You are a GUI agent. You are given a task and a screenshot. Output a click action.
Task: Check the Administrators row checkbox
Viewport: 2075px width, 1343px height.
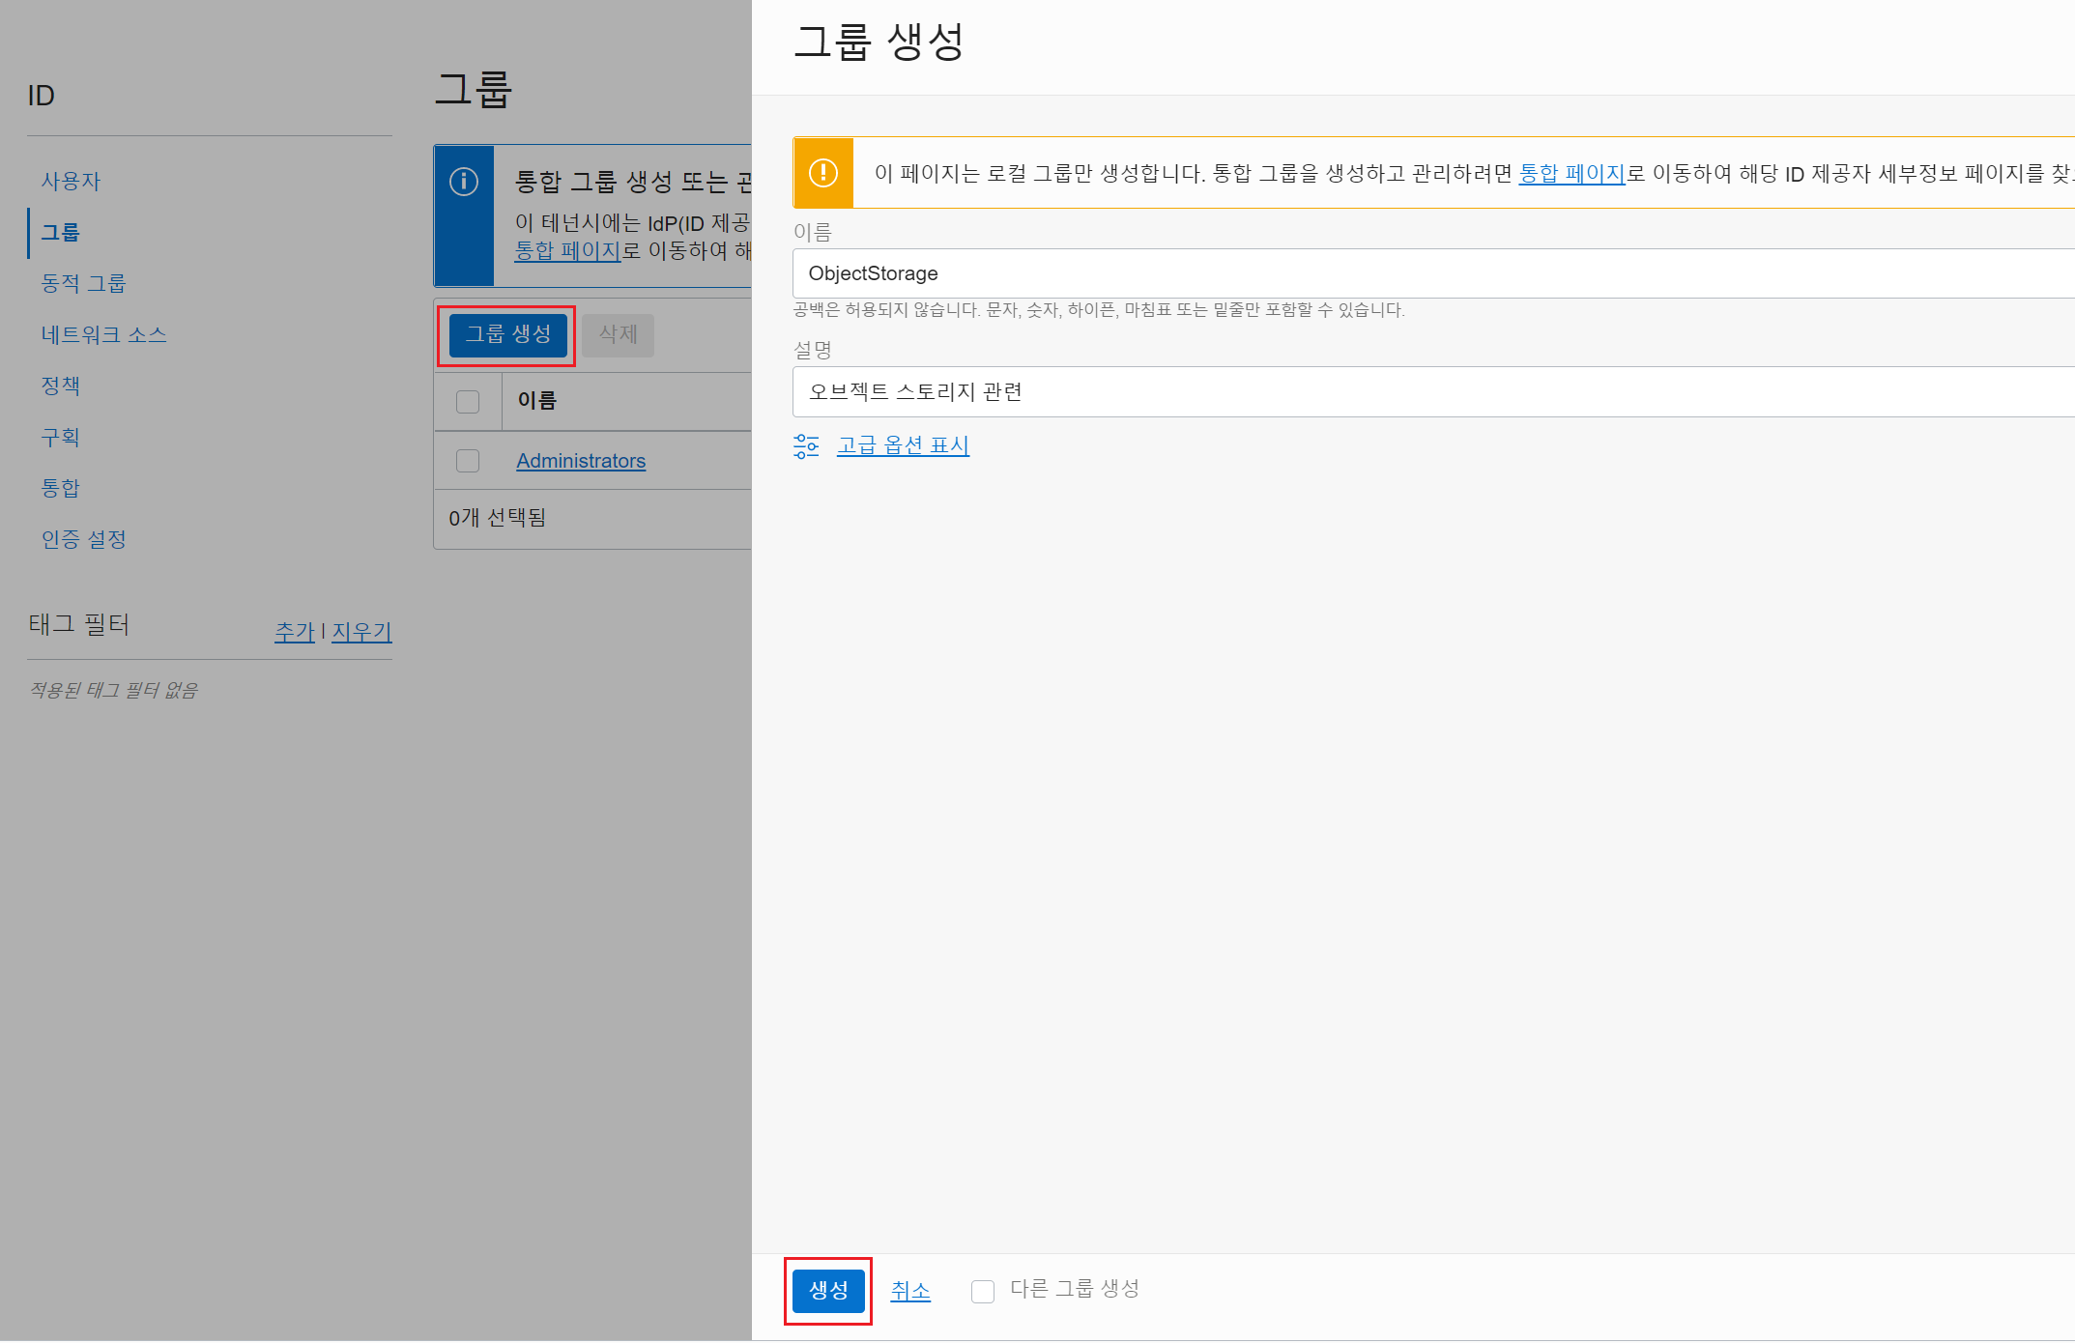(468, 461)
